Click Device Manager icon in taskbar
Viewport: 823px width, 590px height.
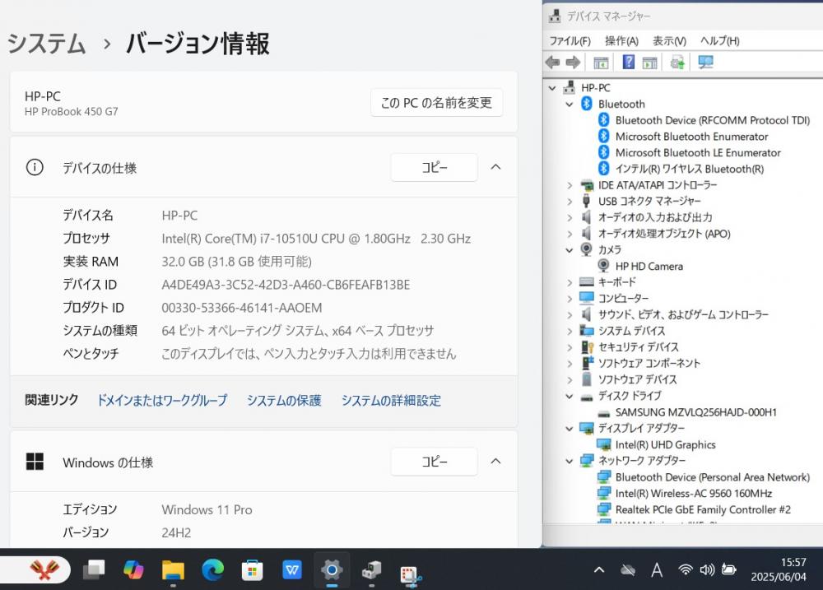pyautogui.click(x=372, y=569)
